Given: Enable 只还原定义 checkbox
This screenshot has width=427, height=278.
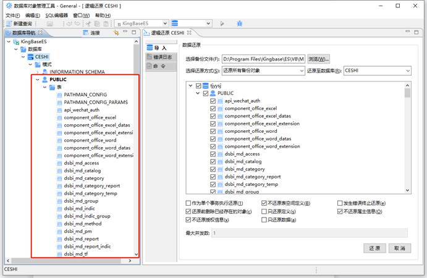Looking at the screenshot, I should 264,211.
